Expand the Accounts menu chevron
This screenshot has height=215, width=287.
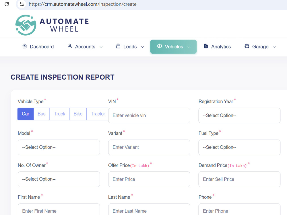[101, 47]
